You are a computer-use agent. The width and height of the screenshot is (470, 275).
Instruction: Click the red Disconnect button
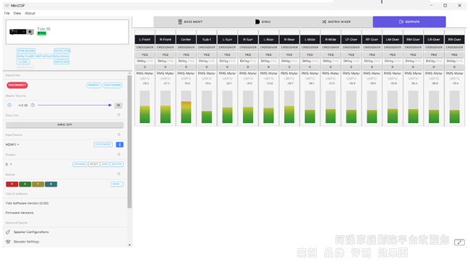tap(17, 85)
